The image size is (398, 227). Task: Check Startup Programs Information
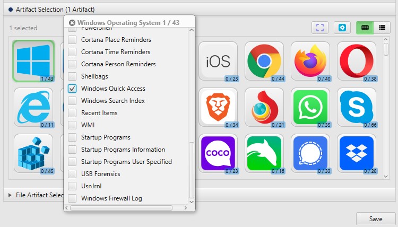(x=72, y=150)
